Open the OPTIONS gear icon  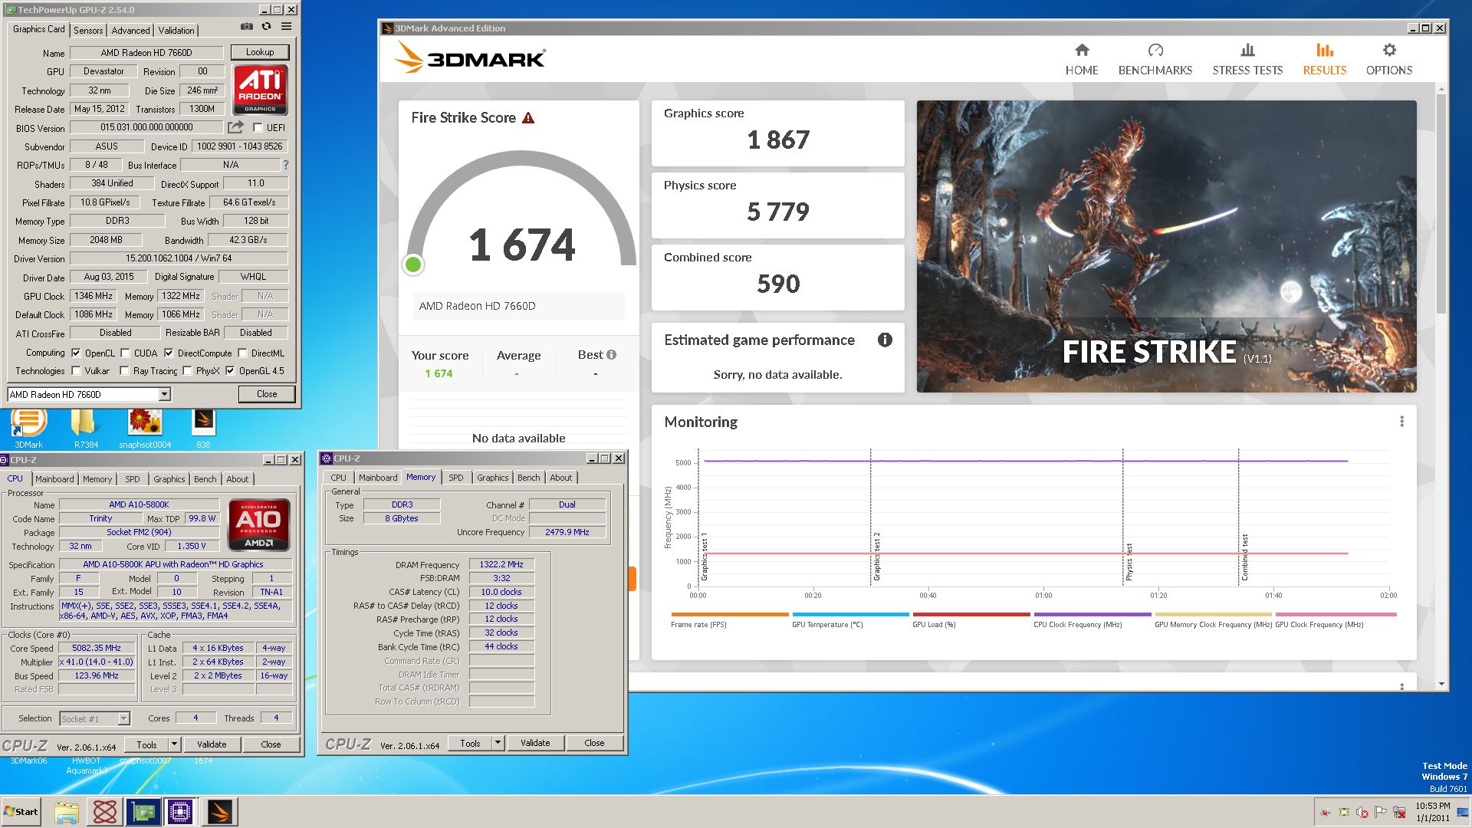tap(1389, 51)
